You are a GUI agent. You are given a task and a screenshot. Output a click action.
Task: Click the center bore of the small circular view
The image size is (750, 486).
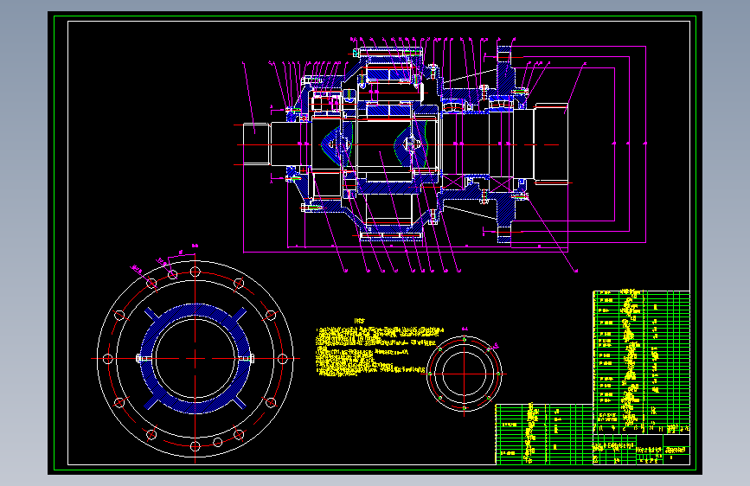point(464,374)
